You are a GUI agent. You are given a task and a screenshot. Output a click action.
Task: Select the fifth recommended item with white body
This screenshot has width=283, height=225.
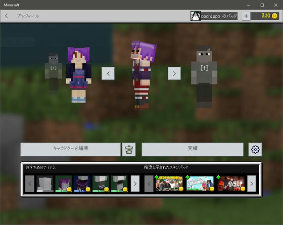(x=119, y=184)
